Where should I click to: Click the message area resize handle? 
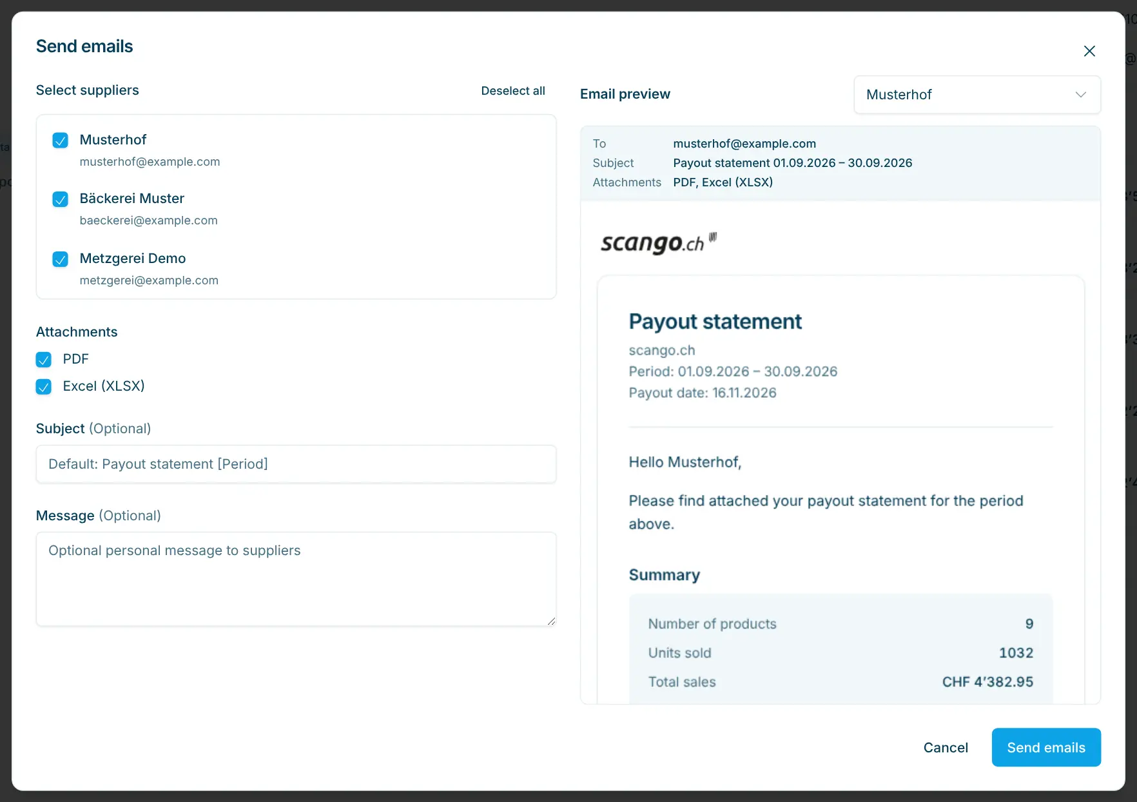[551, 621]
